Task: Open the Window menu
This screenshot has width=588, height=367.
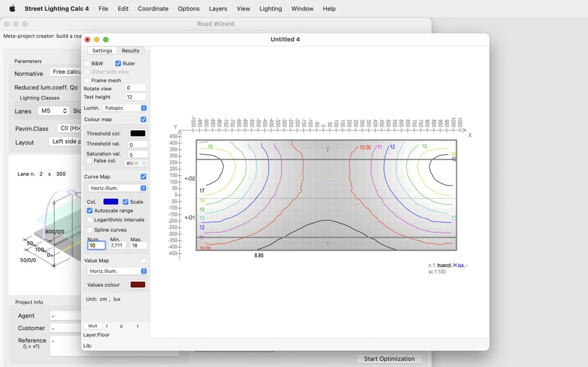Action: [x=302, y=9]
